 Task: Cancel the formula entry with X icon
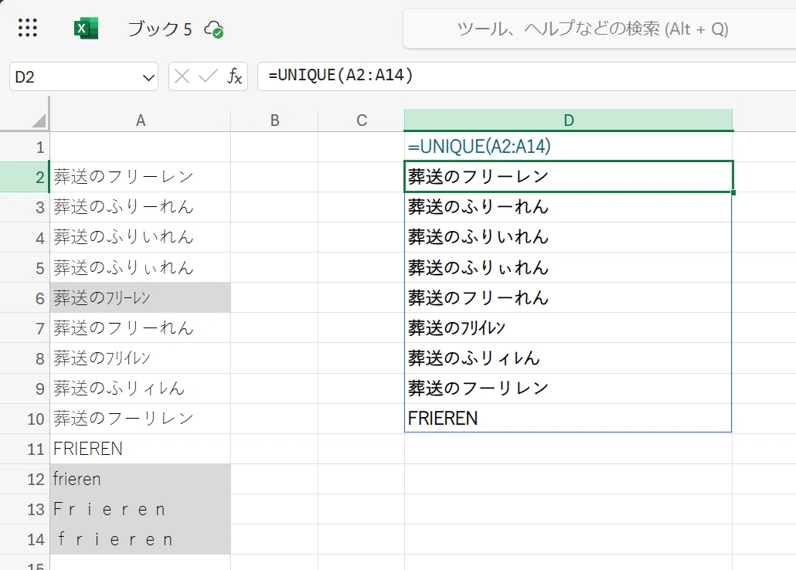tap(182, 76)
